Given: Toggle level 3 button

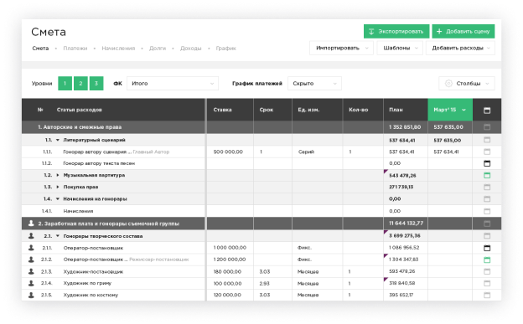Looking at the screenshot, I should 96,84.
